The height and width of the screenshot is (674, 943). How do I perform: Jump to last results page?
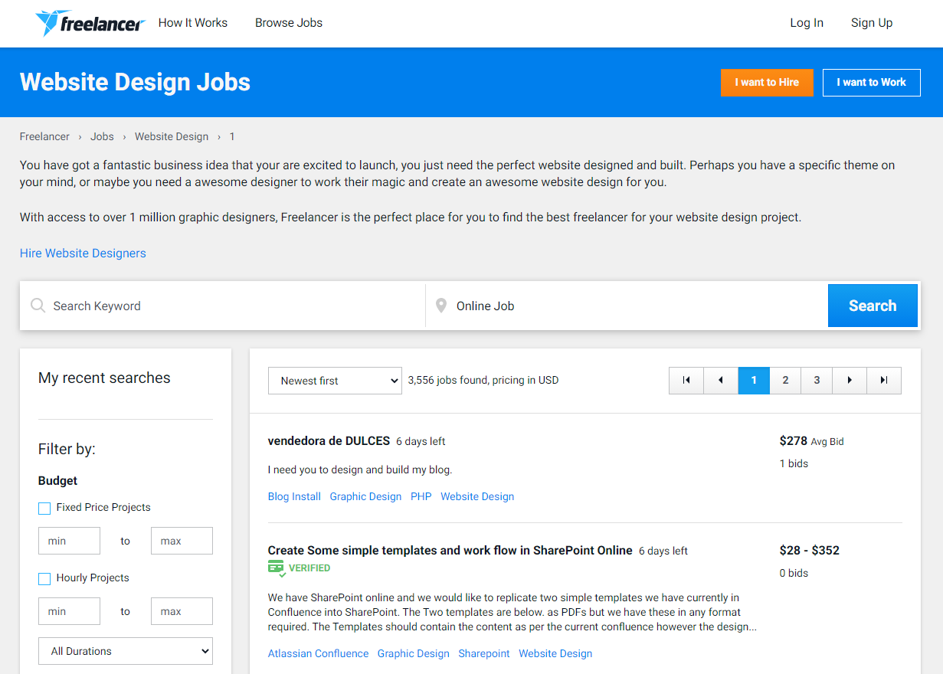tap(884, 381)
